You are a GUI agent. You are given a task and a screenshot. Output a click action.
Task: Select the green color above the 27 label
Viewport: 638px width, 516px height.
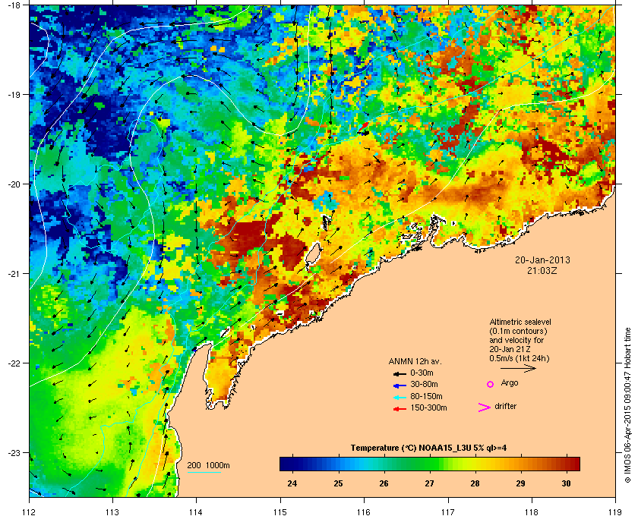tap(430, 464)
